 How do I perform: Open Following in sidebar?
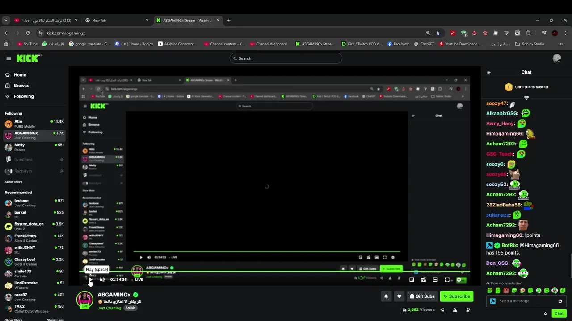(x=23, y=96)
